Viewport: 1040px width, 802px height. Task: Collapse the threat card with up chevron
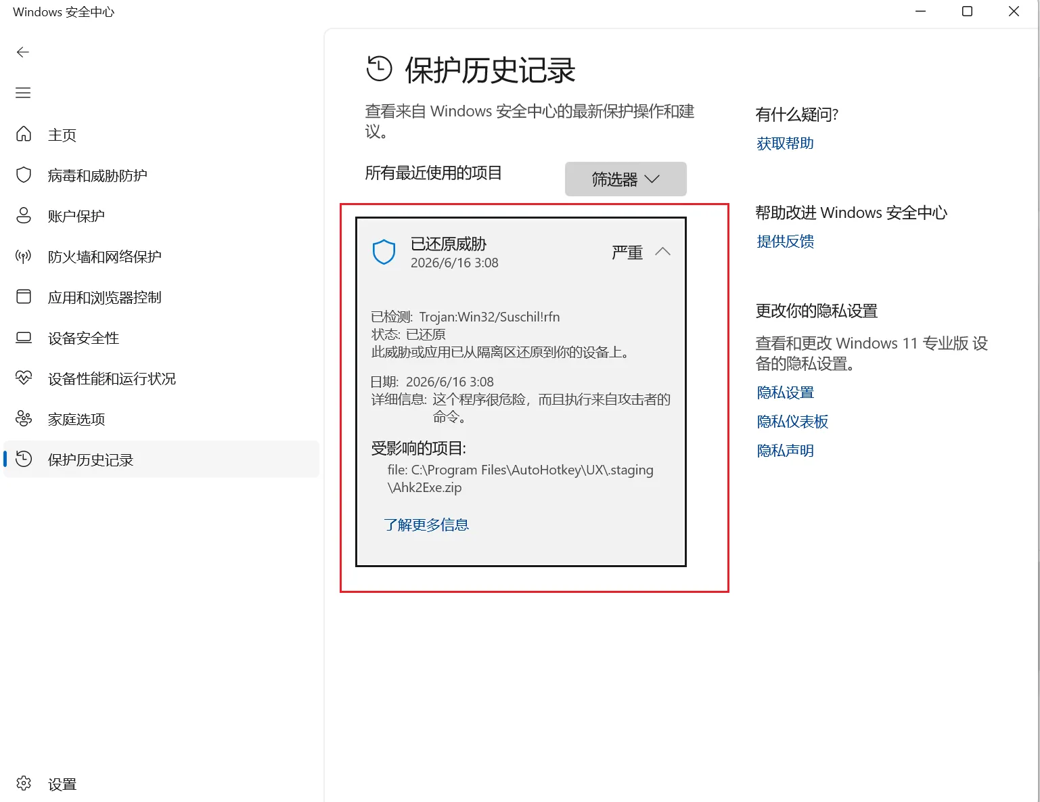662,251
